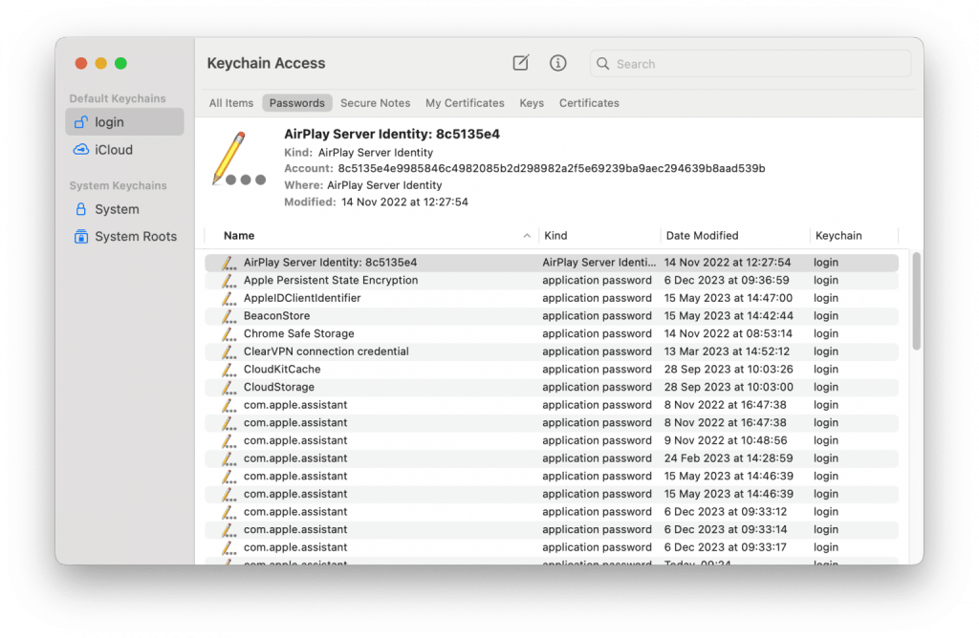
Task: Click date 13 Mar 2023 at 14:52:12
Action: [x=727, y=351]
